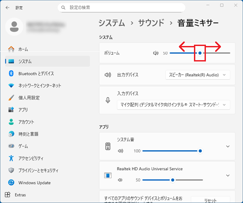Screen dimensions: 243x203
Task: Click the システム音 speaker device icon
Action: [x=108, y=146]
